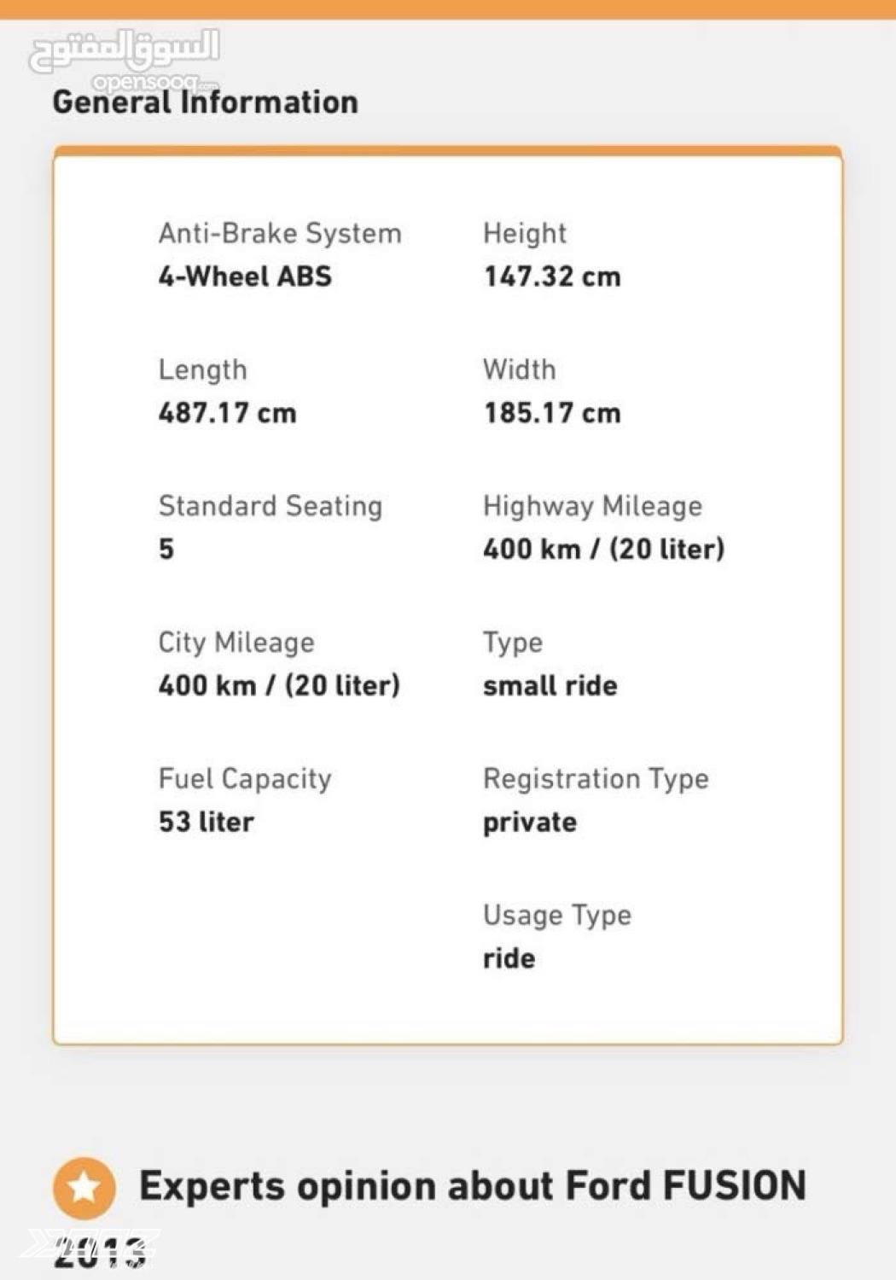
Task: Select the General Information heading
Action: pos(205,102)
